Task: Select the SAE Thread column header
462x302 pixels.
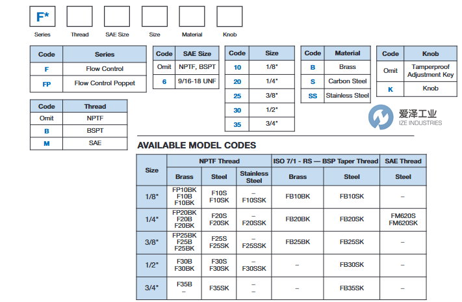Action: (x=403, y=161)
